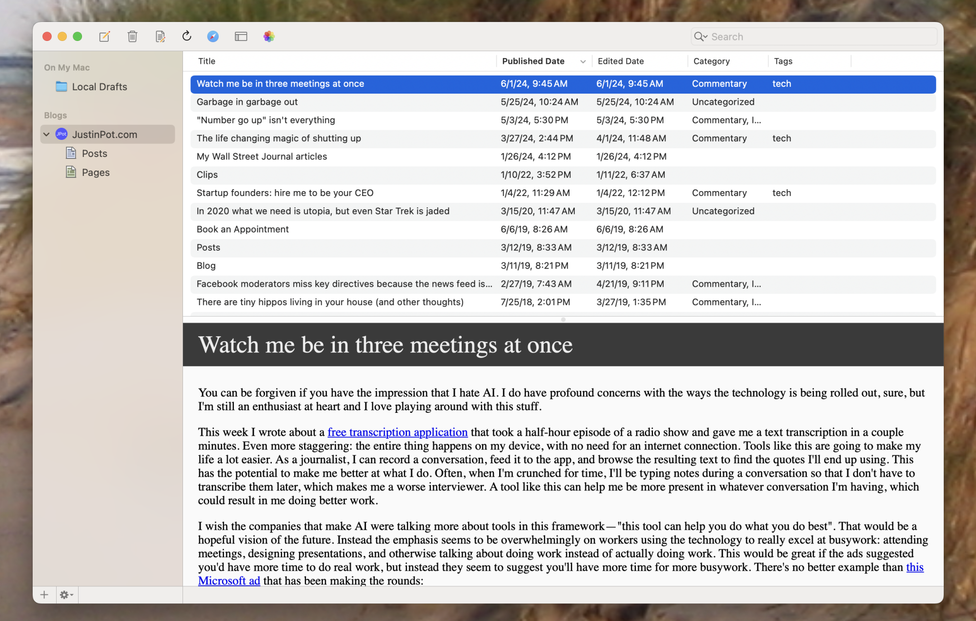
Task: Sort by the Tags column header
Action: point(783,61)
